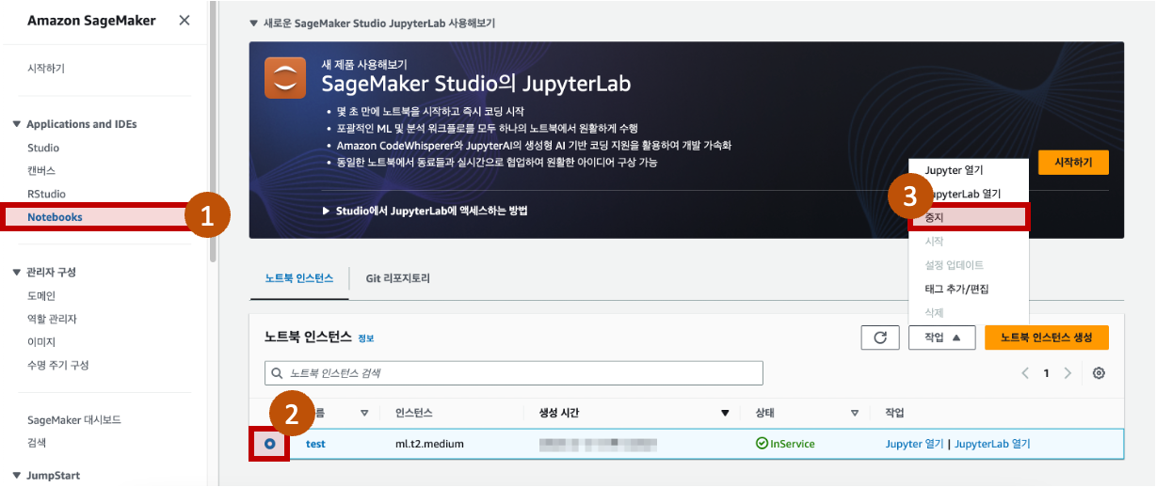The image size is (1156, 487).
Task: Open Studio in the sidebar
Action: point(43,148)
